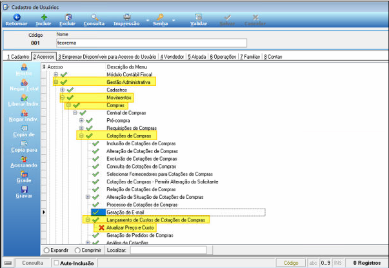The width and height of the screenshot is (389, 268).
Task: Click the Excluir delete icon
Action: point(68,17)
